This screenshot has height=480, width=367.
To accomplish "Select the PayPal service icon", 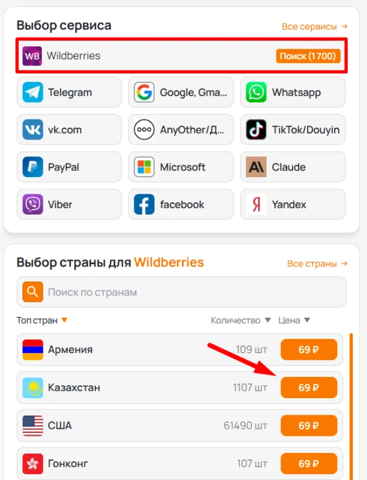I will [x=32, y=167].
